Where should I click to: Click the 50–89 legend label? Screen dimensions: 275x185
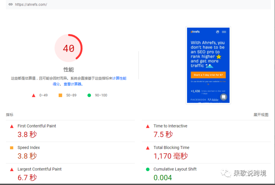point(71,95)
